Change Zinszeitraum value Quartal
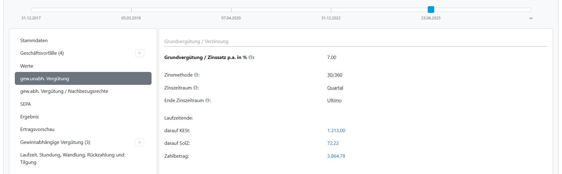Viewport: 562px width, 174px height. click(x=335, y=88)
